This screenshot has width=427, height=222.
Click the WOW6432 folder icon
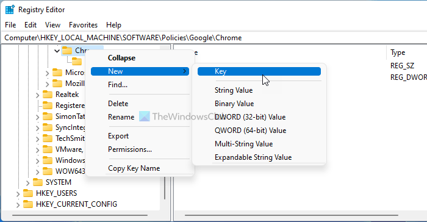(x=48, y=171)
